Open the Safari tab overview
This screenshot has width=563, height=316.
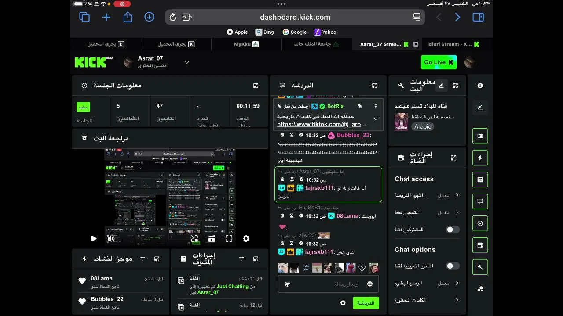coord(84,17)
